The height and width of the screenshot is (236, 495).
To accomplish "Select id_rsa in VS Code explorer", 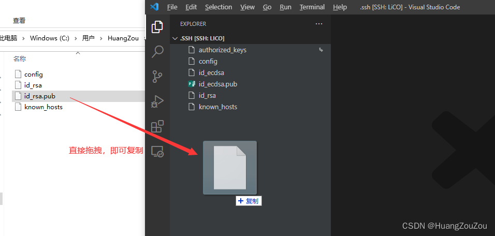I will pyautogui.click(x=250, y=95).
